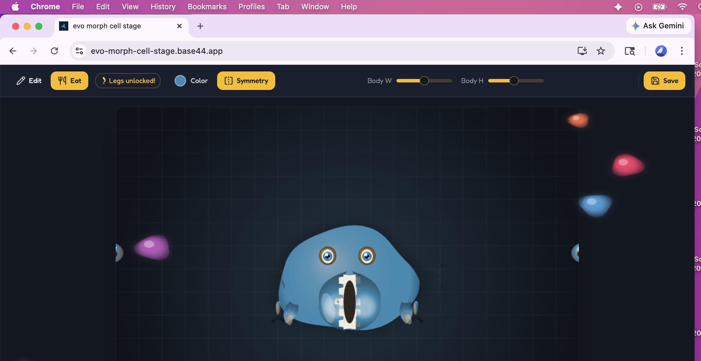This screenshot has height=361, width=701.
Task: Reload the page
Action: (54, 51)
